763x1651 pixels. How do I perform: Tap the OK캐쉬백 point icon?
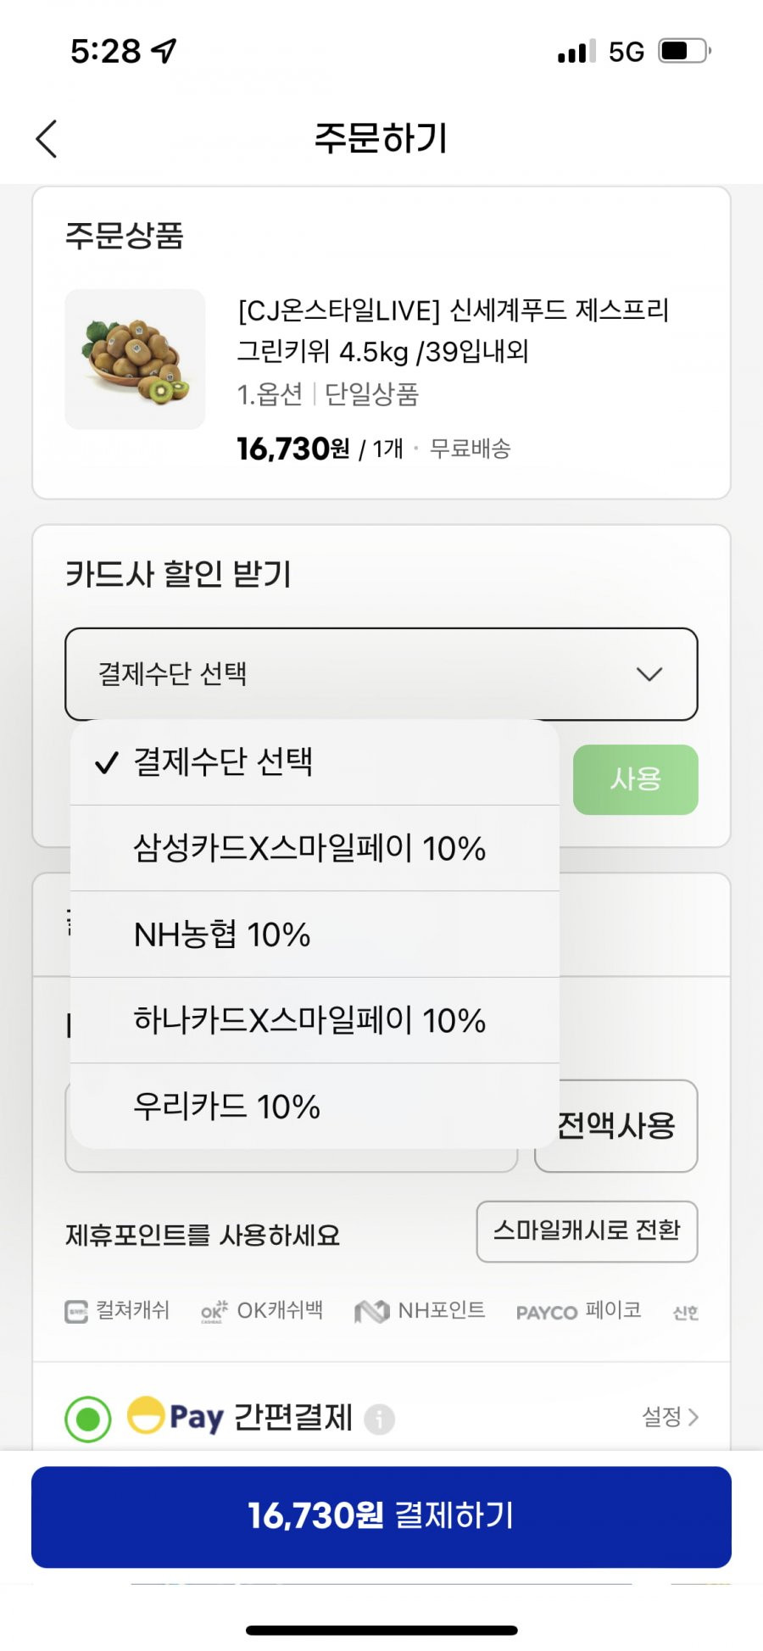coord(214,1311)
